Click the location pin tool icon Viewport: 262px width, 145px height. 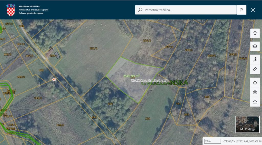(255, 33)
